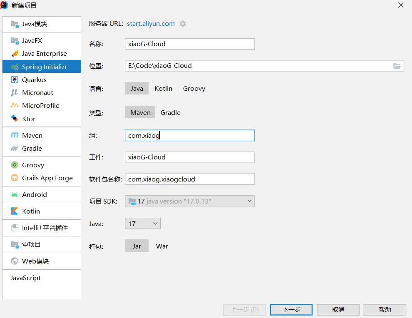Choose the JavaFX icon in the sidebar
The image size is (412, 318).
pos(15,41)
